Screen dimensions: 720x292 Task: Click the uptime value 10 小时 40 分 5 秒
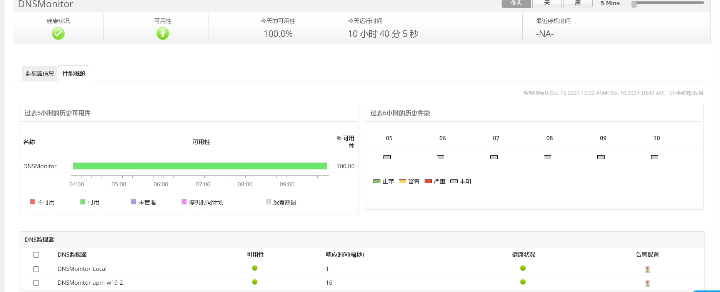[x=383, y=34]
